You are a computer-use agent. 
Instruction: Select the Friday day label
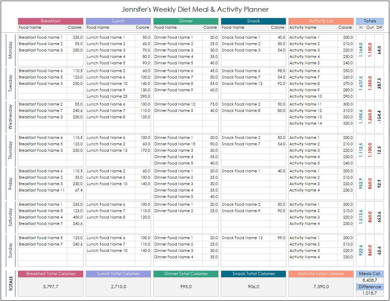pyautogui.click(x=10, y=183)
